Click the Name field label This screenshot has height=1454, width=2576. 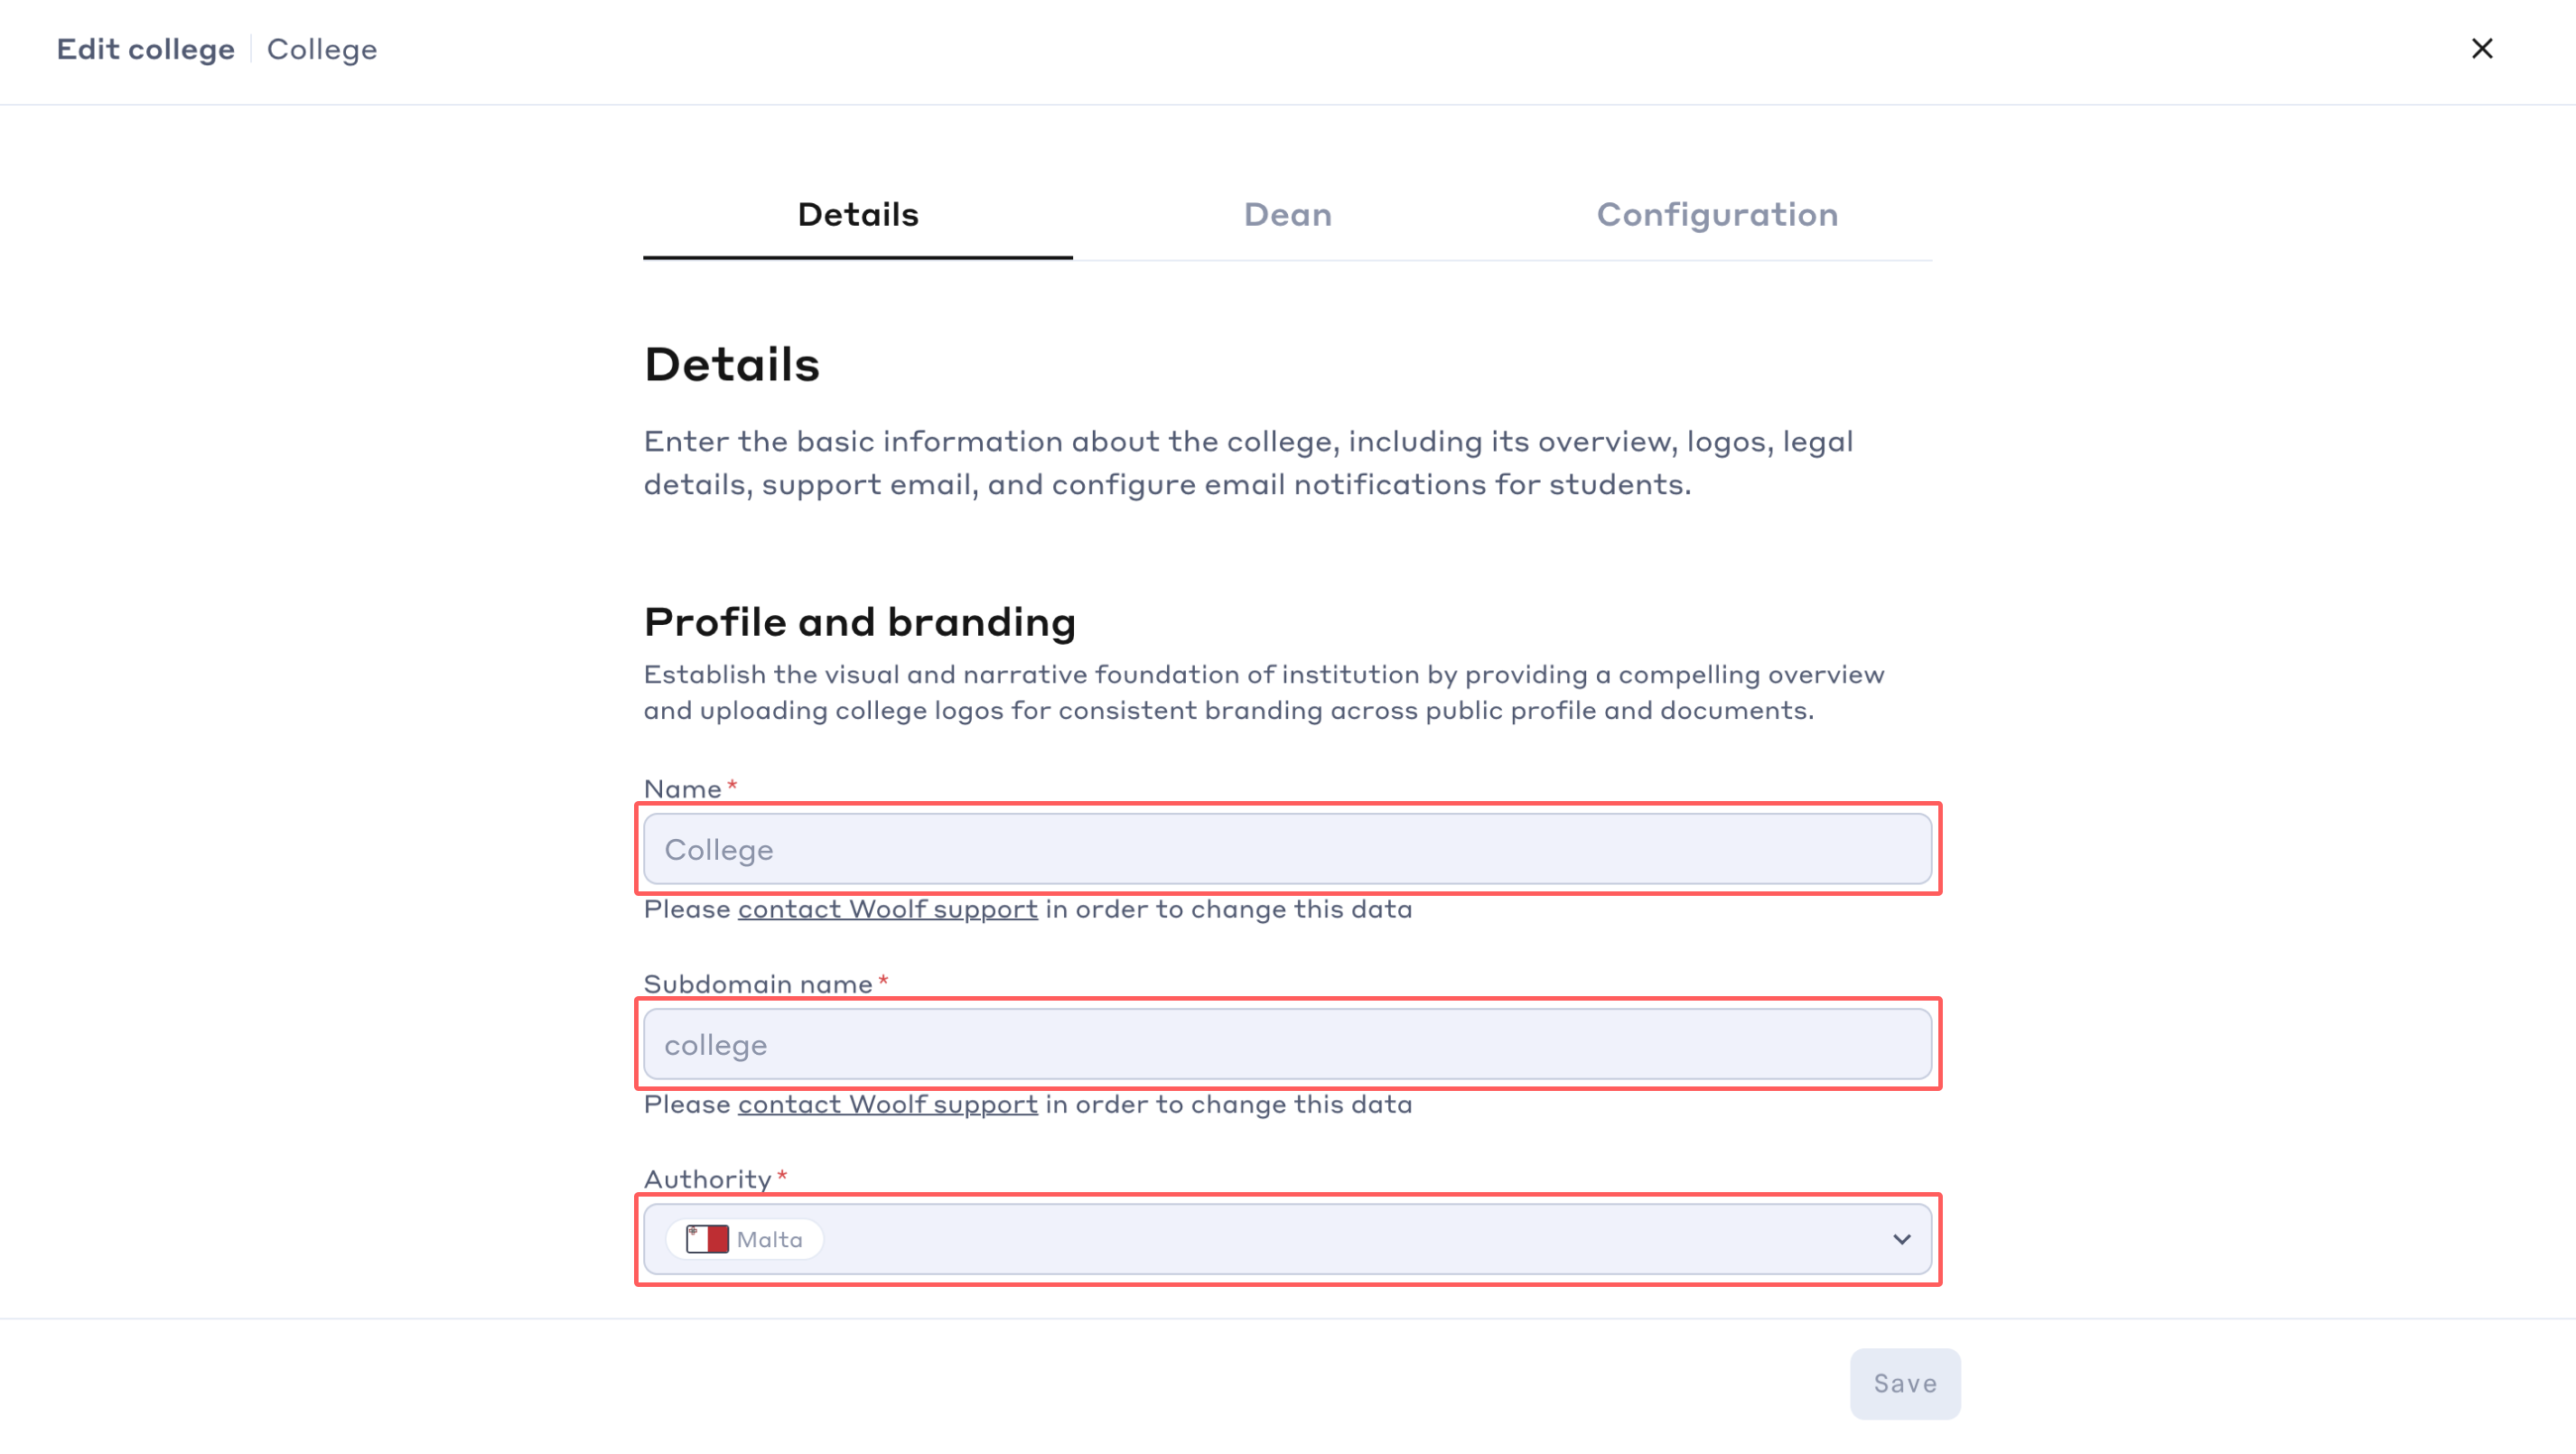[x=683, y=789]
